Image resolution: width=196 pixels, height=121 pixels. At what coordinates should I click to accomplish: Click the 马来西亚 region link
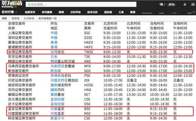58,66
